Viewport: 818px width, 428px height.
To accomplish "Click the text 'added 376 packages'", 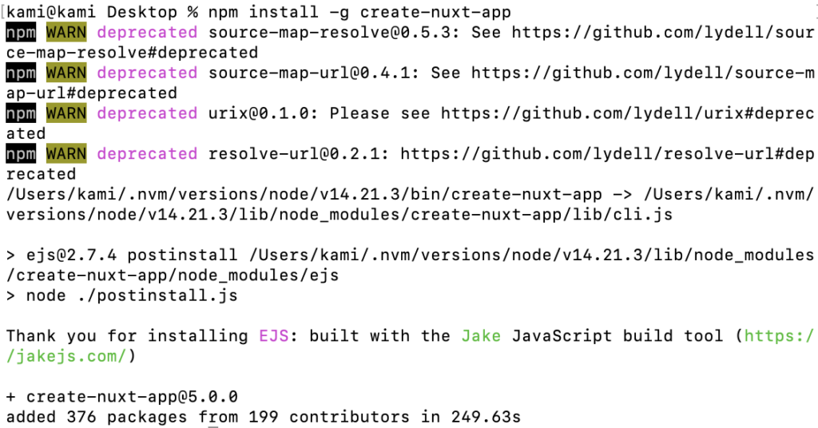I will pyautogui.click(x=97, y=417).
